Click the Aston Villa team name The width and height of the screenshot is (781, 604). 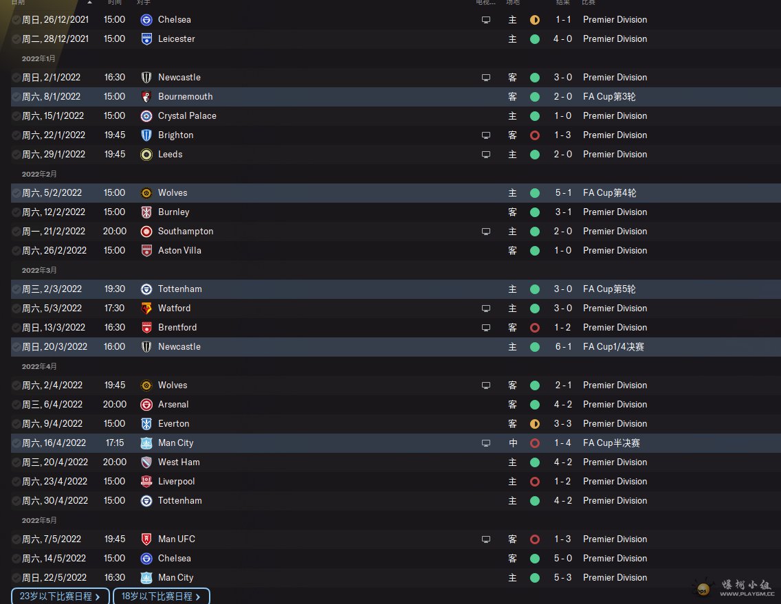coord(179,251)
